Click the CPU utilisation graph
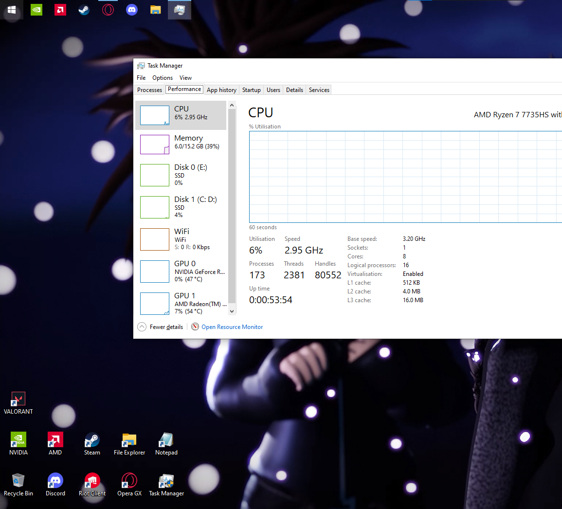 tap(405, 177)
